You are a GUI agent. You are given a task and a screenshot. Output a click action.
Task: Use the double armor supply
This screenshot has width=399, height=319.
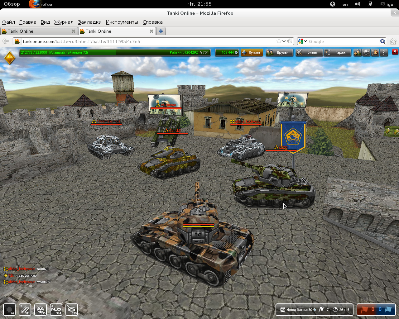coord(25,309)
